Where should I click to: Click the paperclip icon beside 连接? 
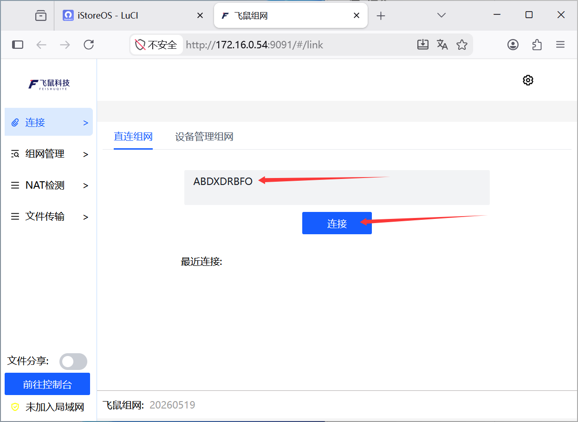point(15,123)
